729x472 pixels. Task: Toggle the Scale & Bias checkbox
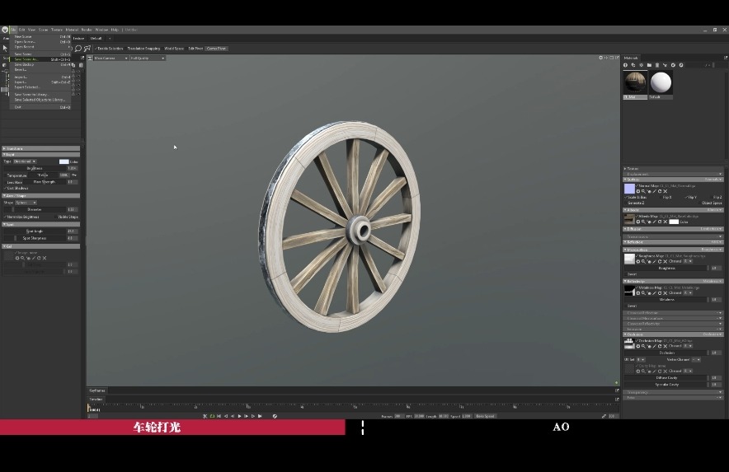point(626,198)
